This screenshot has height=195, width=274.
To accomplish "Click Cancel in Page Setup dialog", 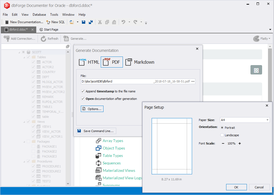I will click(259, 187).
